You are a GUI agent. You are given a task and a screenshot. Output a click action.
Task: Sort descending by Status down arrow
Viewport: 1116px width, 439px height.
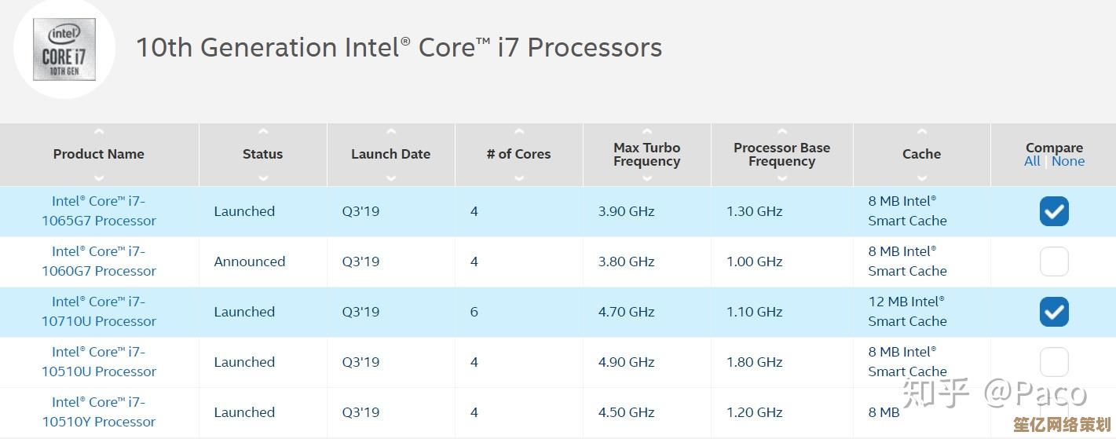tap(263, 177)
